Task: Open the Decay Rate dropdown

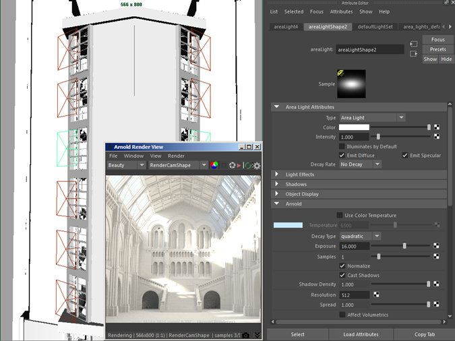Action: click(x=360, y=164)
